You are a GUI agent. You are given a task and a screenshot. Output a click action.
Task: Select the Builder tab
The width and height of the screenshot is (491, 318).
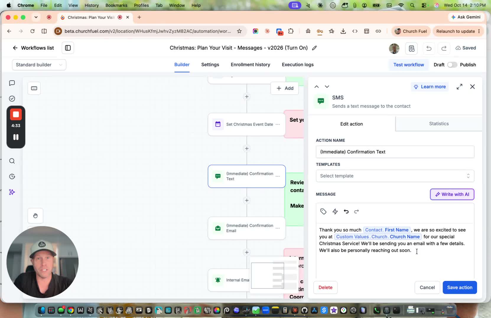click(182, 65)
